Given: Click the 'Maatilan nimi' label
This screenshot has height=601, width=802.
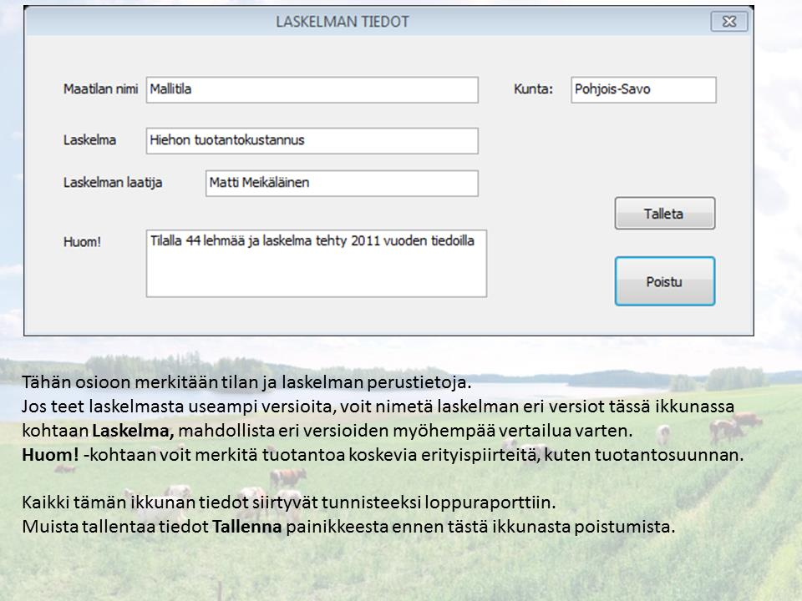Looking at the screenshot, I should click(101, 89).
